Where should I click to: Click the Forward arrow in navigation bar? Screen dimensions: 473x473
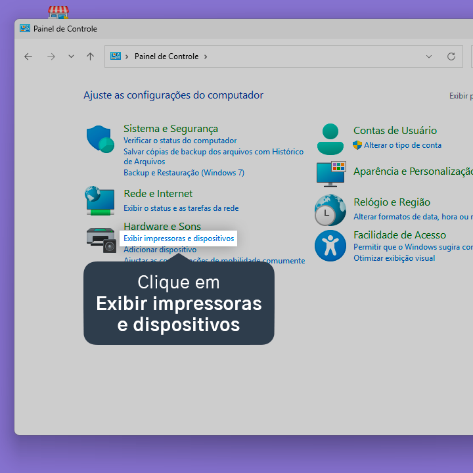click(x=51, y=56)
